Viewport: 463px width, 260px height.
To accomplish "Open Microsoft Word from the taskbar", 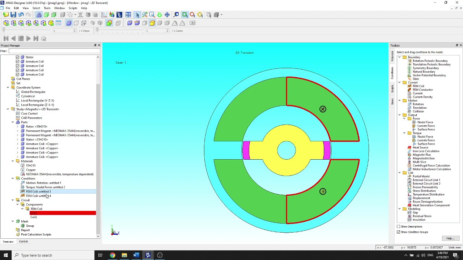I will [136, 255].
